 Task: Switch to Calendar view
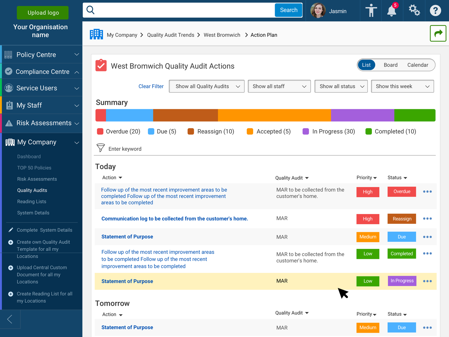click(418, 65)
